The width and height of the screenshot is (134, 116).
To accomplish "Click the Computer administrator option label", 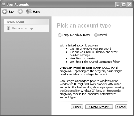I will pyautogui.click(x=76, y=35).
